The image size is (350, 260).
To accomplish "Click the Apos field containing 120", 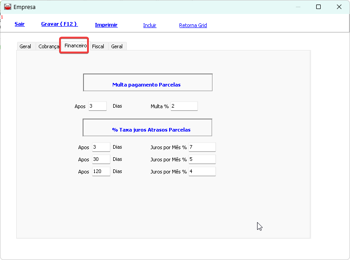I will pos(101,172).
